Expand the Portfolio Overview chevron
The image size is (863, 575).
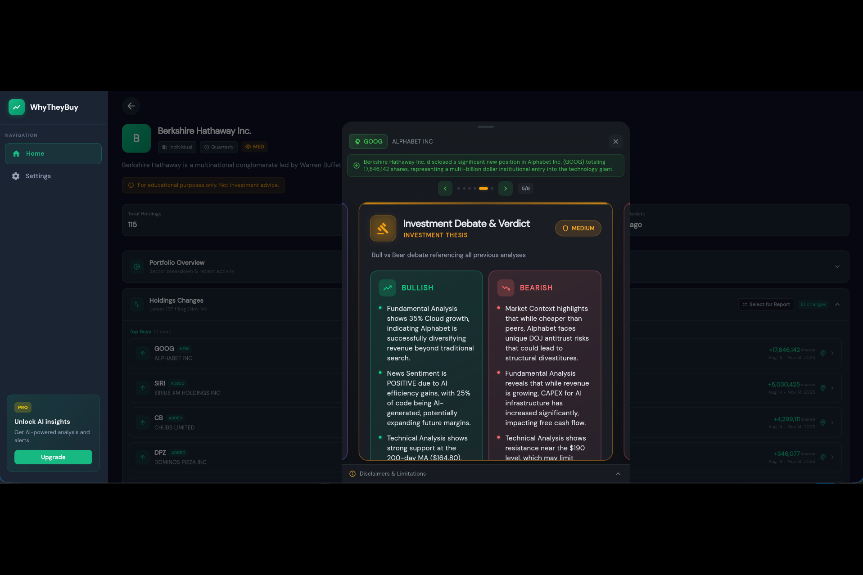(837, 267)
